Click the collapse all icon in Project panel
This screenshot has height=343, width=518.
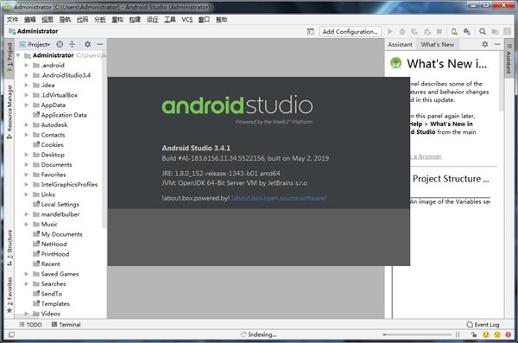coord(72,44)
